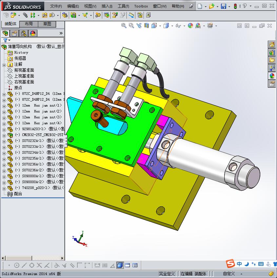
Task: Click the New Motion Study gears icon
Action: pos(98,15)
